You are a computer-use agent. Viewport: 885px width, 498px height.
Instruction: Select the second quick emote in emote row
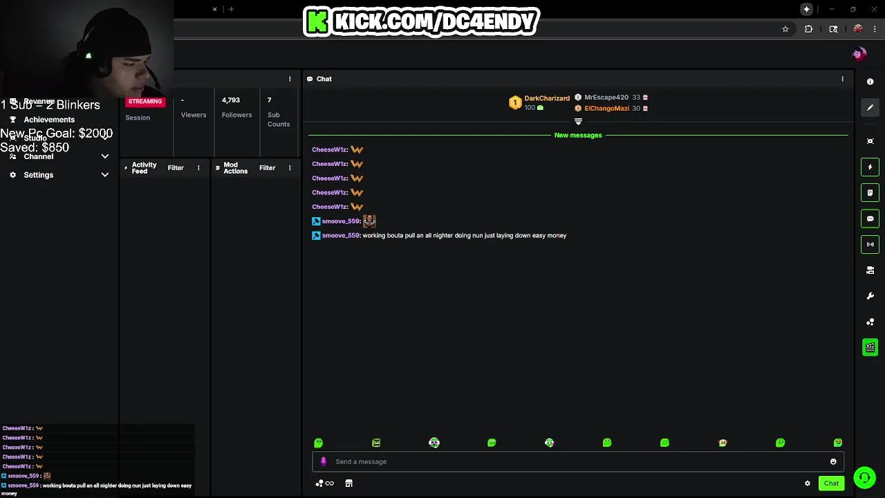[x=376, y=443]
